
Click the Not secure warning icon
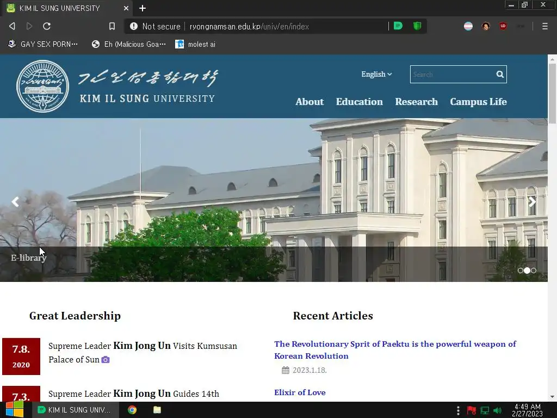tap(134, 26)
